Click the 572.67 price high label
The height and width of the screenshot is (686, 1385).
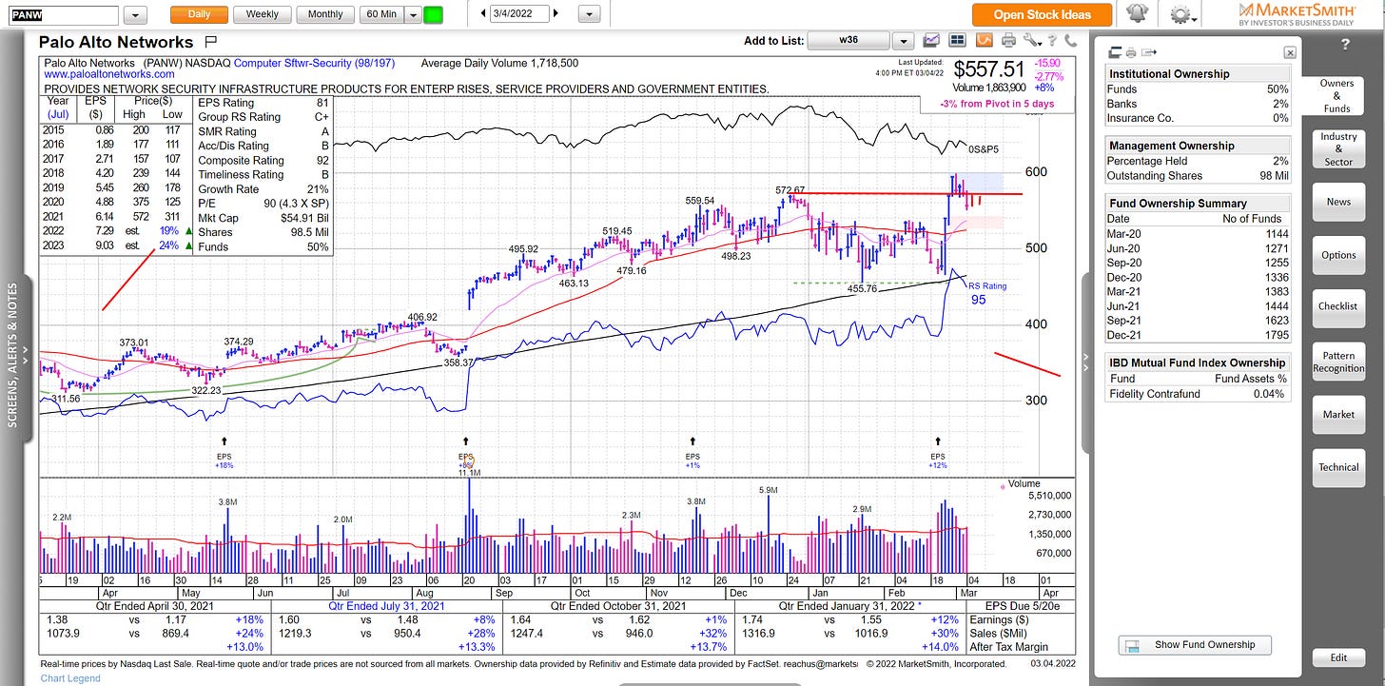[x=790, y=190]
